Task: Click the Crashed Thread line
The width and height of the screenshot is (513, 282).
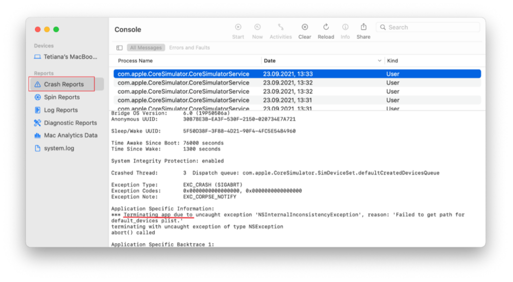Action: click(x=275, y=173)
